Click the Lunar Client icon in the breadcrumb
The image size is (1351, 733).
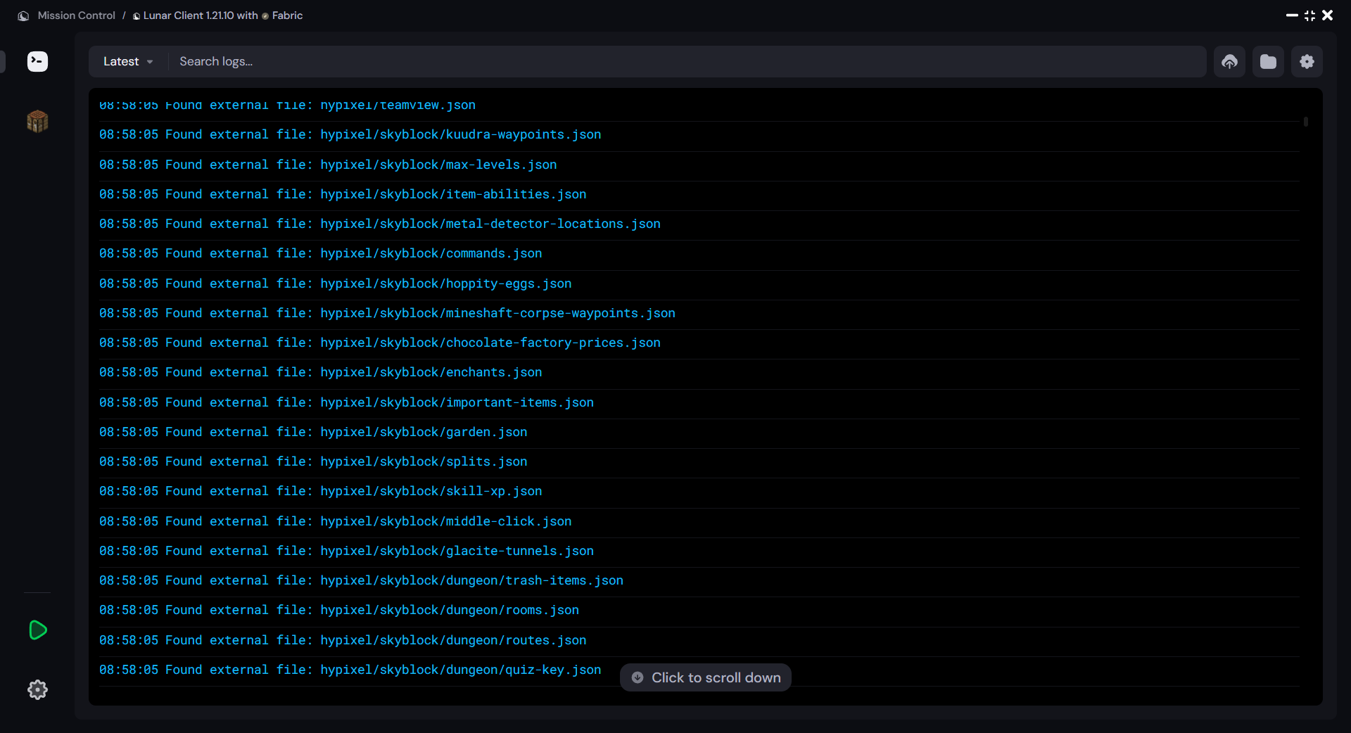136,15
